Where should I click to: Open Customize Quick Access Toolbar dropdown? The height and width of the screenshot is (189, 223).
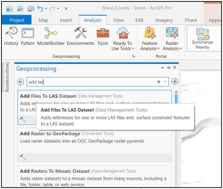66,9
